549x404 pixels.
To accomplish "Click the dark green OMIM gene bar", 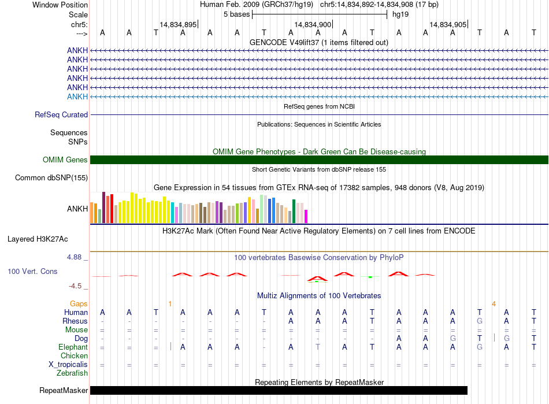I will pyautogui.click(x=319, y=160).
